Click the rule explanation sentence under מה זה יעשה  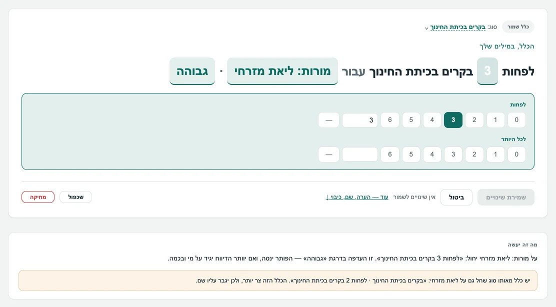coord(352,258)
